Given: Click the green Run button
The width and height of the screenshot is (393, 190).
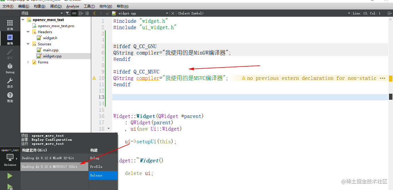Looking at the screenshot, I should pos(10,176).
